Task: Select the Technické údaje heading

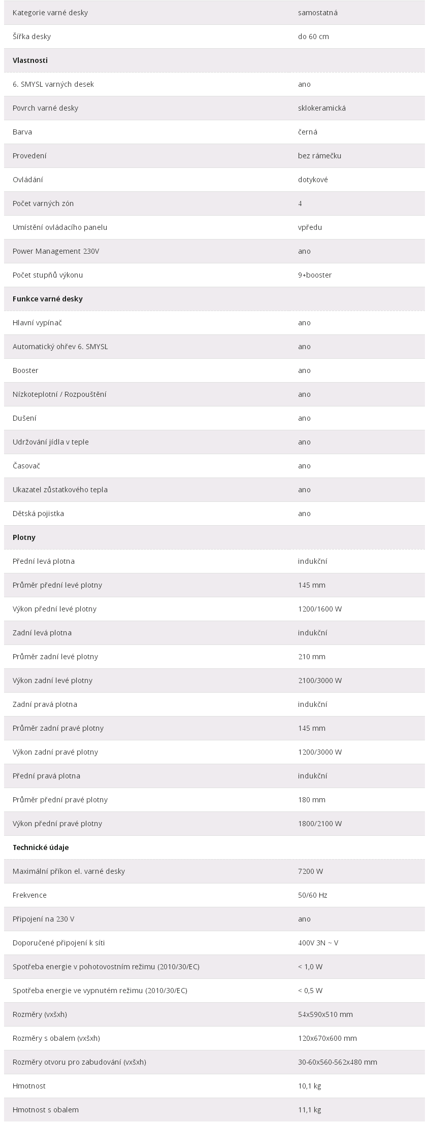Action: pos(41,847)
